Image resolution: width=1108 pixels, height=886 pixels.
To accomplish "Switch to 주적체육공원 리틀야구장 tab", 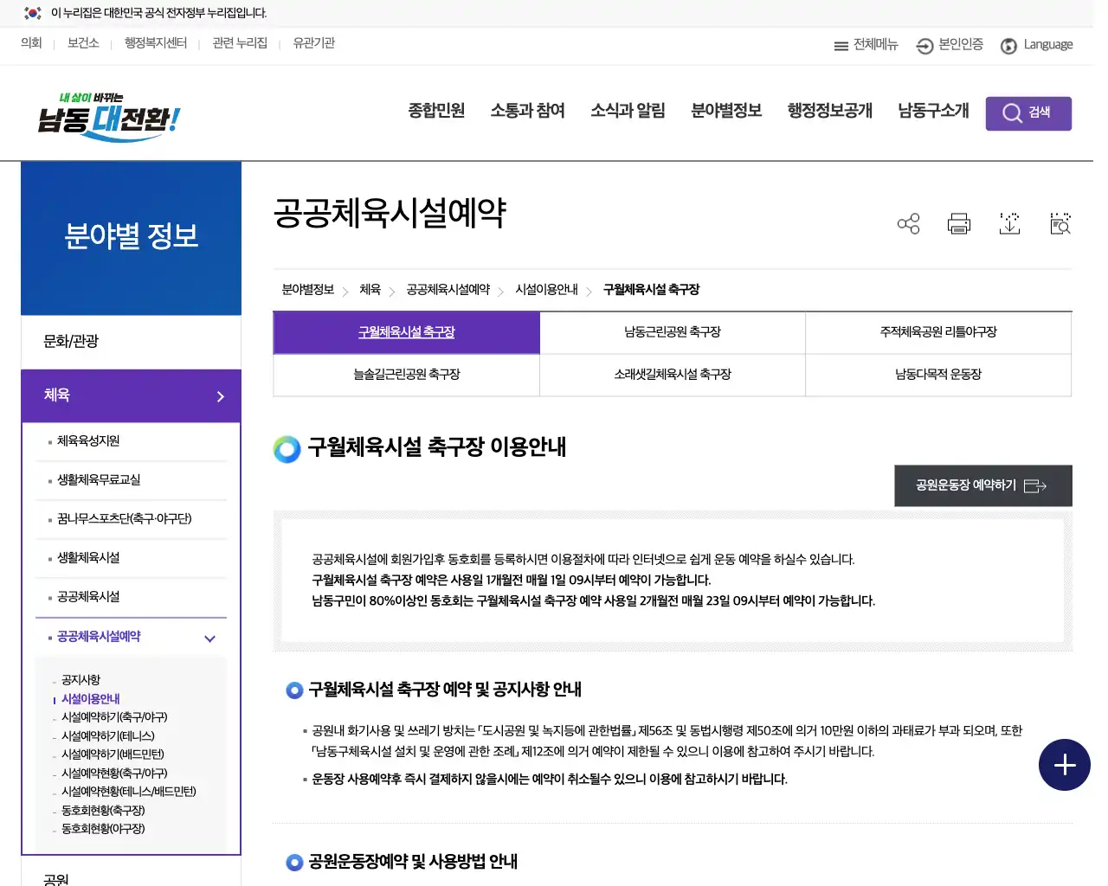I will click(938, 332).
